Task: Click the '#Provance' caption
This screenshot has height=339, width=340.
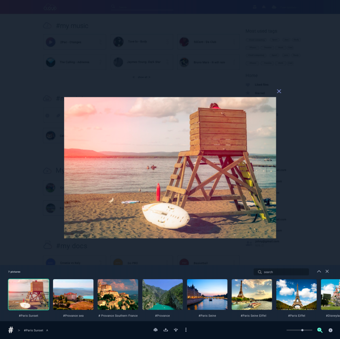Action: [162, 316]
